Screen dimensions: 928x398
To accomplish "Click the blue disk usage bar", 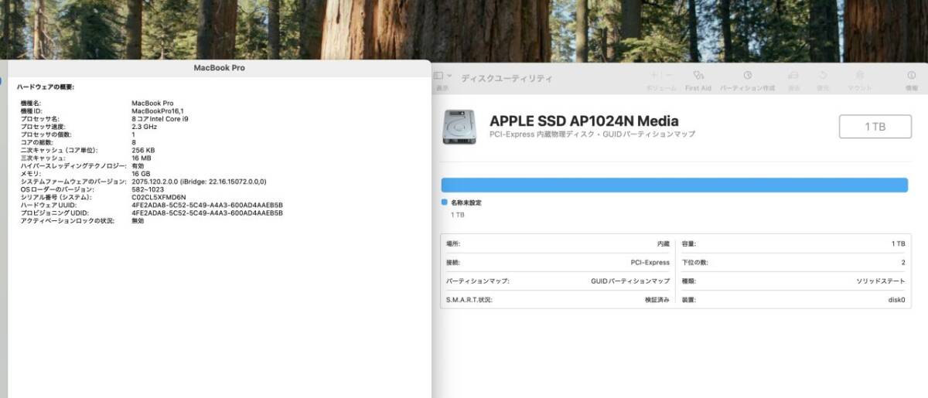I will coord(674,185).
